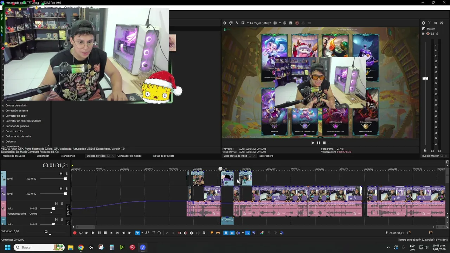The image size is (450, 253).
Task: Open Windows Start menu
Action: (x=7, y=247)
